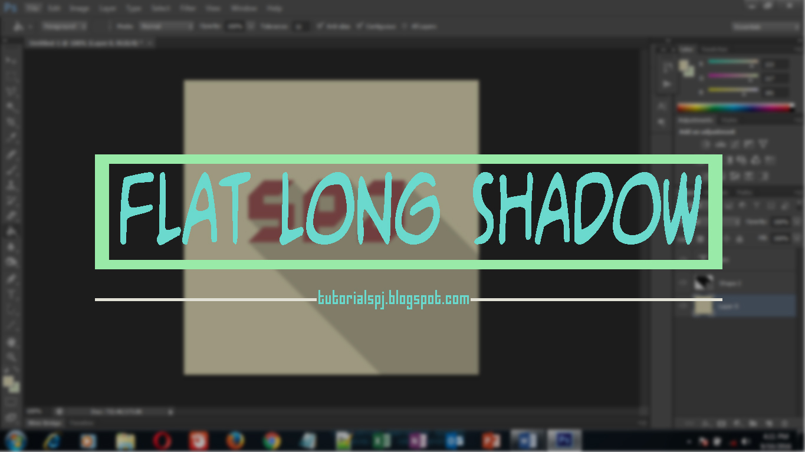Hide the Shape 1 layer visibility eye
This screenshot has width=805, height=452.
pos(683,283)
